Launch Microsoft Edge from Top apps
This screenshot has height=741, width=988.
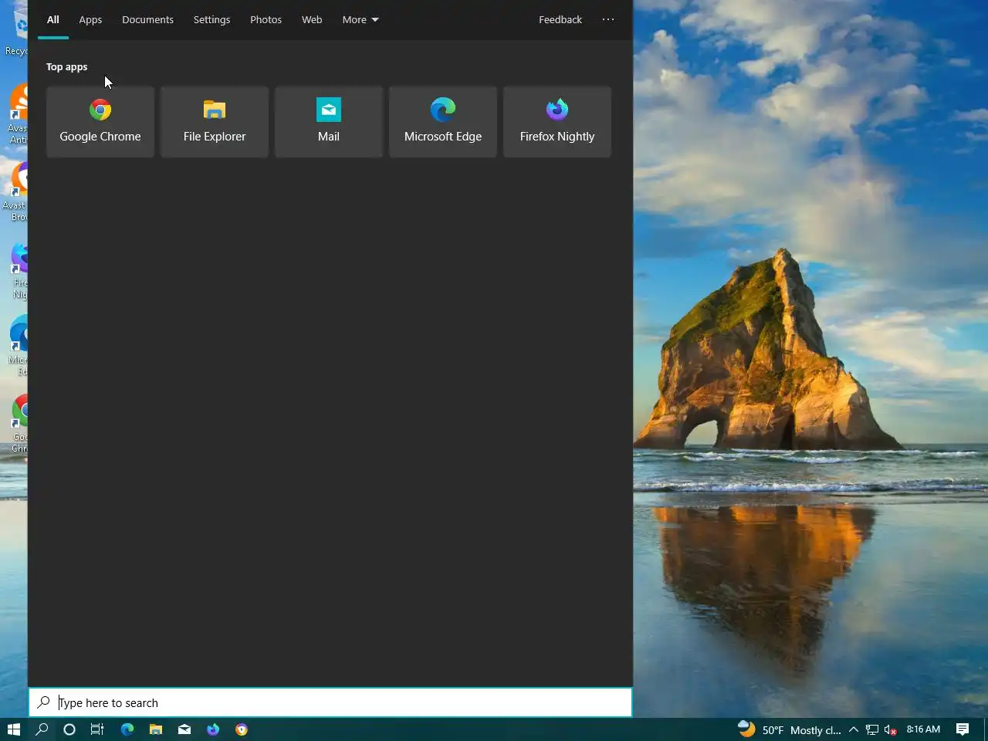(x=443, y=122)
